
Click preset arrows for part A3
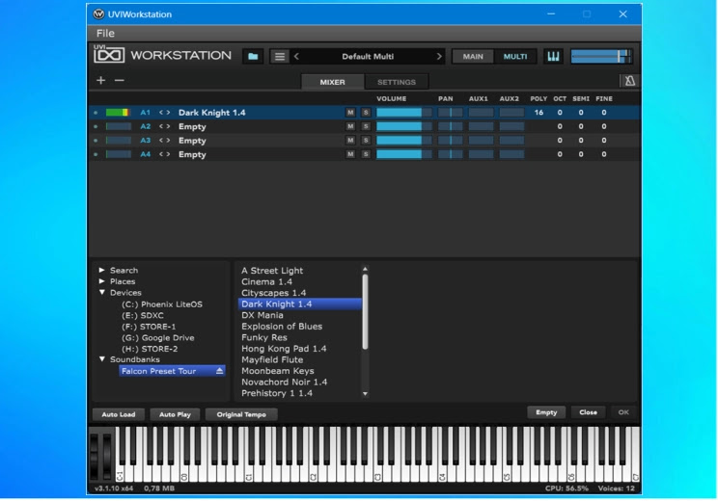click(x=164, y=141)
